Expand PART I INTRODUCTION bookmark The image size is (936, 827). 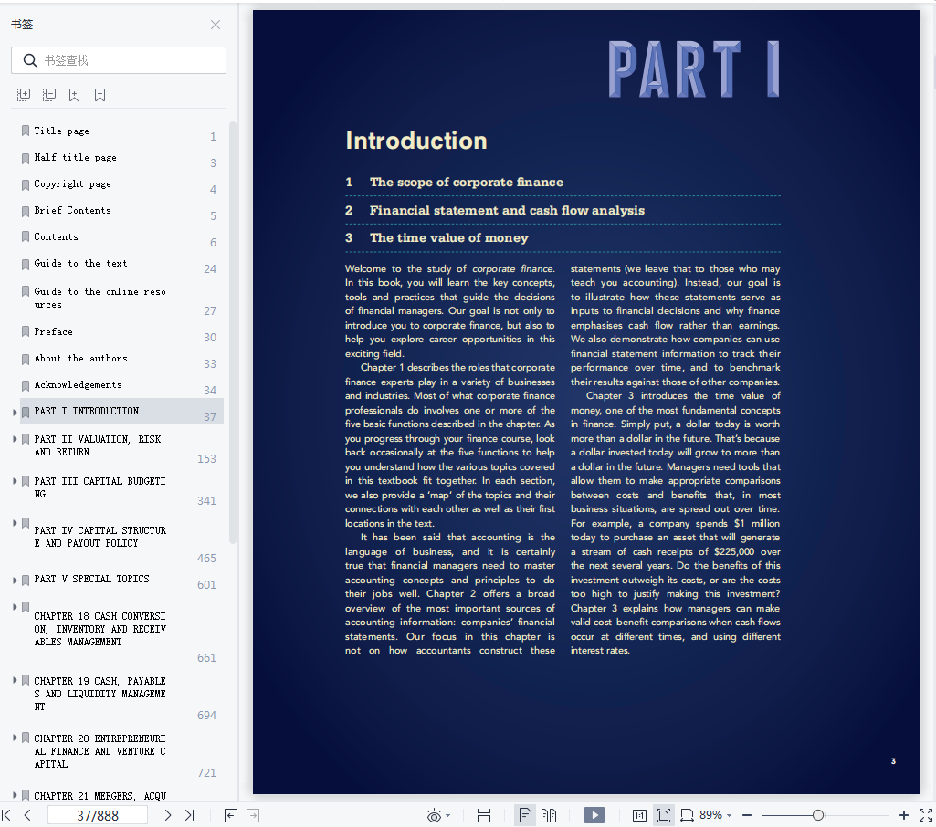click(15, 412)
